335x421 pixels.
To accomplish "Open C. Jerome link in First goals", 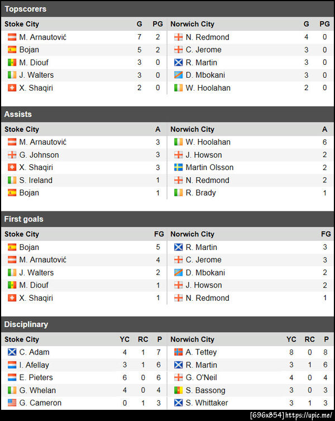I will click(x=203, y=260).
